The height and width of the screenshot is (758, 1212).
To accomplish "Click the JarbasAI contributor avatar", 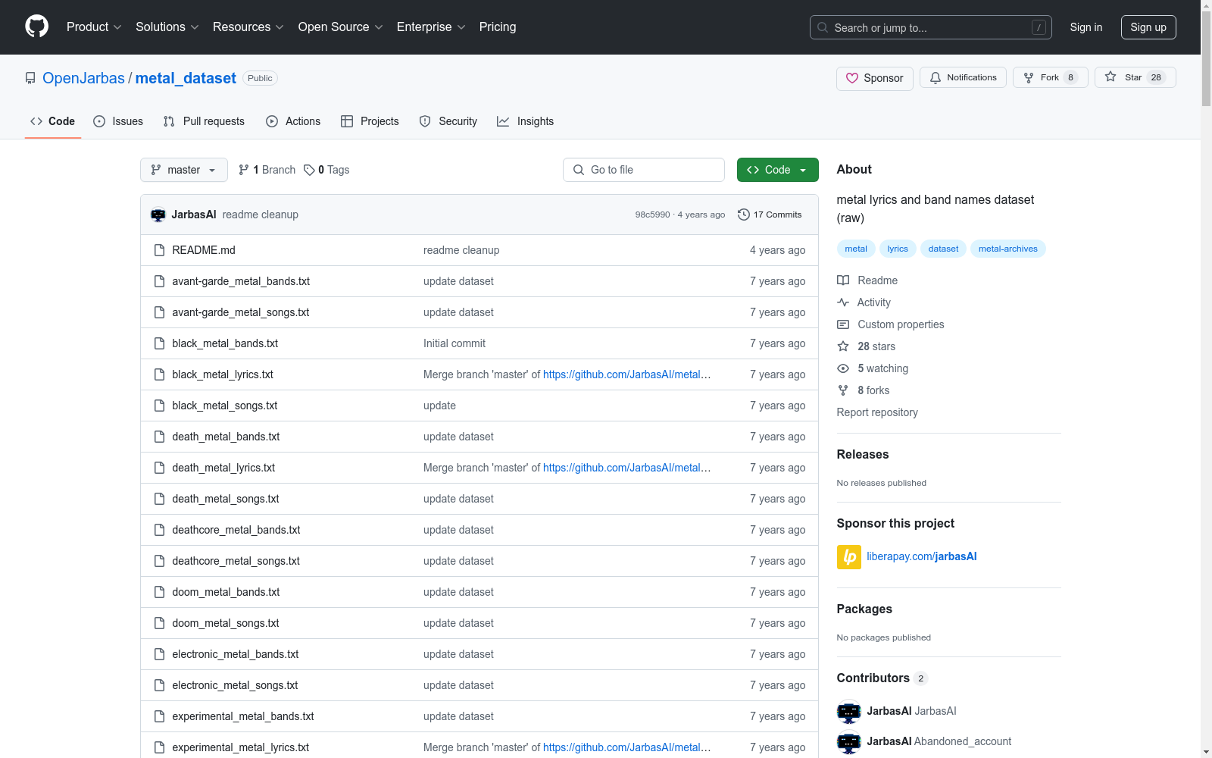I will pyautogui.click(x=849, y=711).
